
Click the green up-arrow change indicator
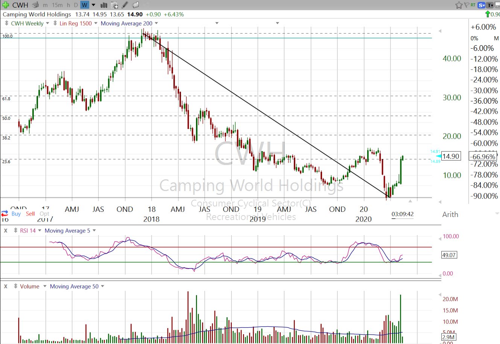click(488, 14)
